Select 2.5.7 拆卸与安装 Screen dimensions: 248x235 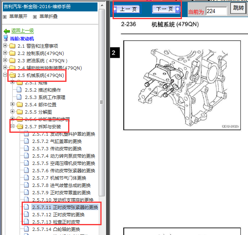[x=43, y=127]
